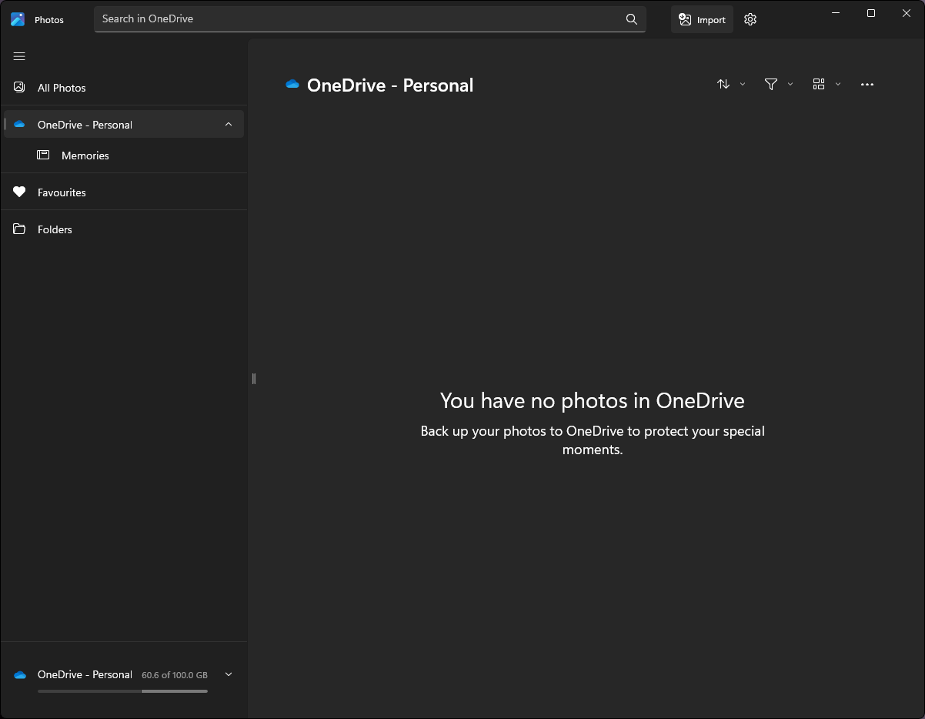The width and height of the screenshot is (925, 719).
Task: Maximize the Photos window
Action: [871, 13]
